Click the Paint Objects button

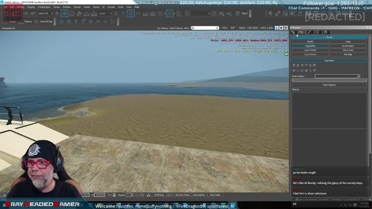coord(330,85)
